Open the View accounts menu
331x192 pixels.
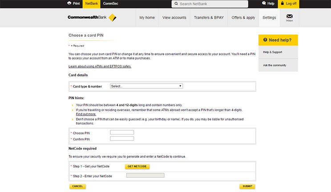174,18
